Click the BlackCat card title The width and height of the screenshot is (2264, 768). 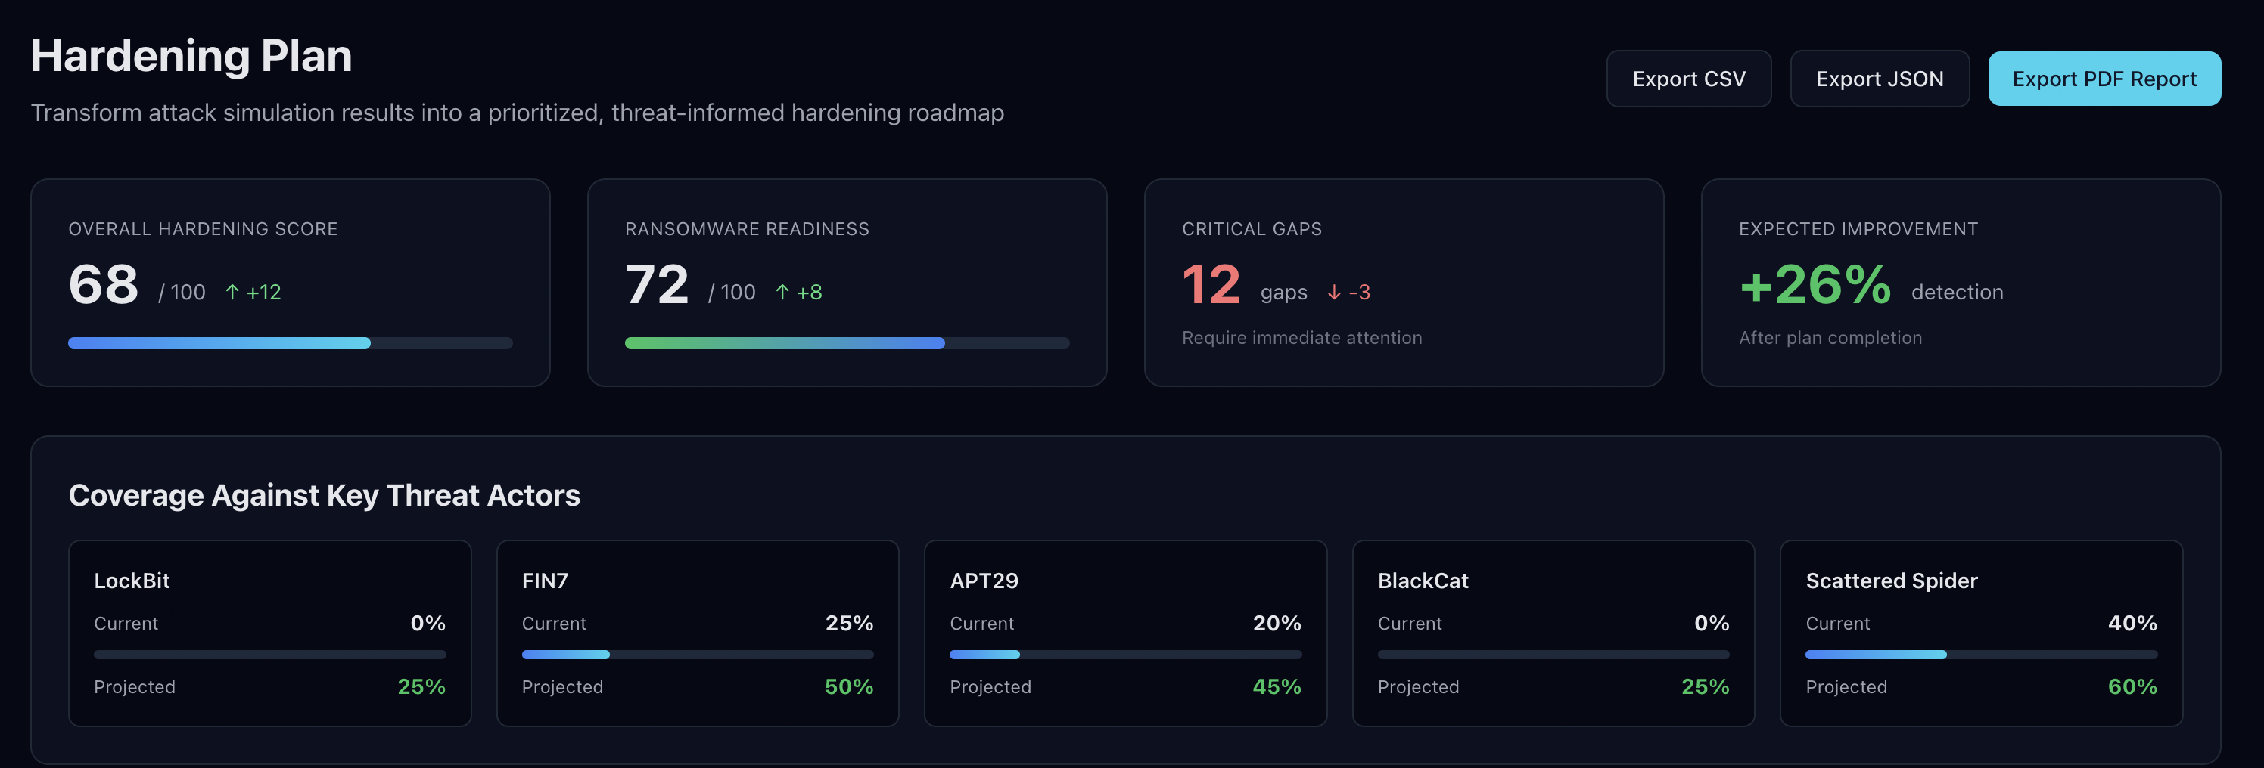[1423, 581]
